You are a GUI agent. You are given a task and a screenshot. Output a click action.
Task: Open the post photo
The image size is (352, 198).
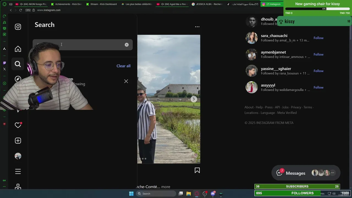click(169, 99)
